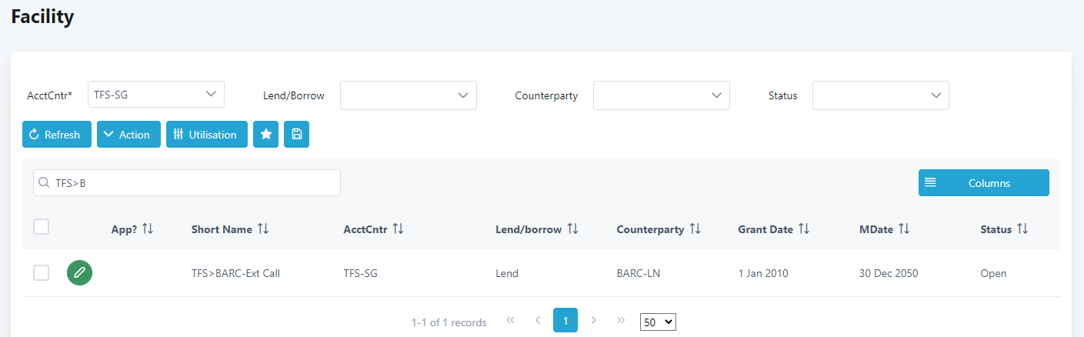Click the star favorite icon button
The width and height of the screenshot is (1084, 337).
point(265,135)
